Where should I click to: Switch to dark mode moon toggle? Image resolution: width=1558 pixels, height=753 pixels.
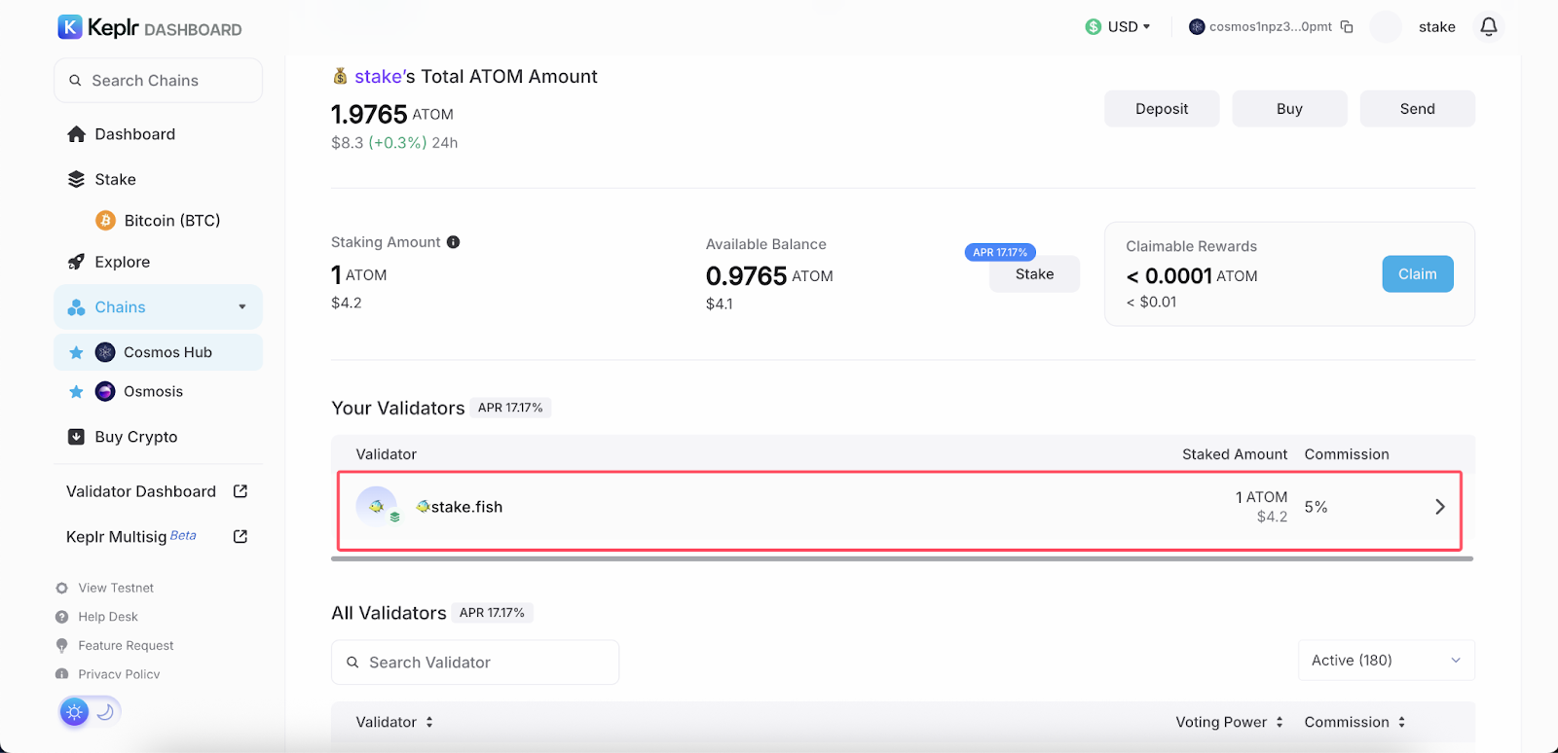point(105,712)
